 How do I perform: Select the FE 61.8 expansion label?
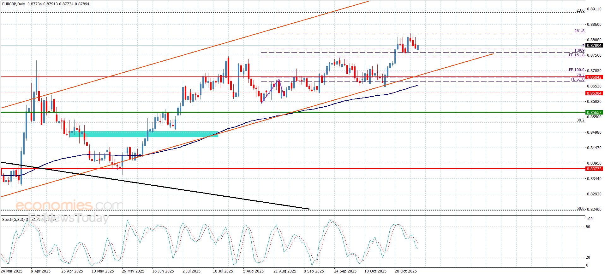pos(578,79)
